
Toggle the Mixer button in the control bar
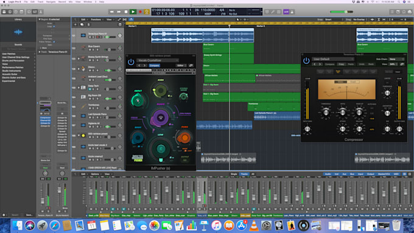click(x=35, y=12)
